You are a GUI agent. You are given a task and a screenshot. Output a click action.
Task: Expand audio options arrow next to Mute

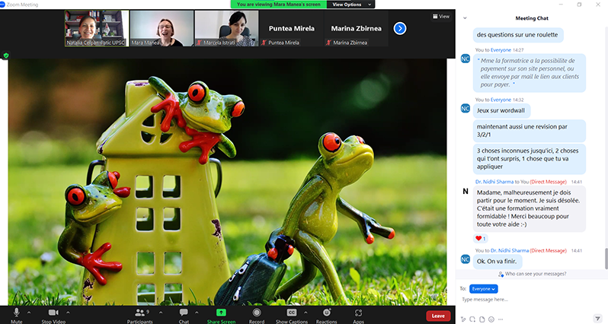(x=30, y=312)
